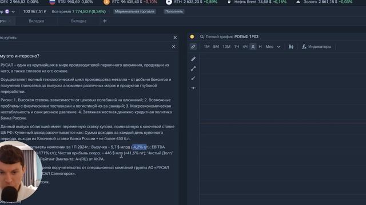This screenshot has width=366, height=205.
Task: Expand the account selector chevron
Action: coord(13,11)
